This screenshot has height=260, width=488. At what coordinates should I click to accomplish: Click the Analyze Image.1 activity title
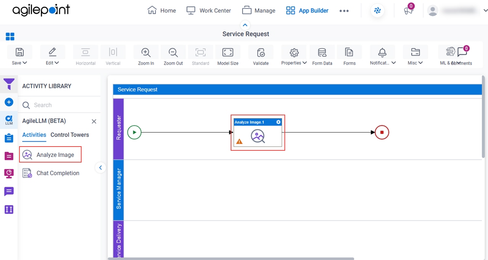(x=249, y=122)
